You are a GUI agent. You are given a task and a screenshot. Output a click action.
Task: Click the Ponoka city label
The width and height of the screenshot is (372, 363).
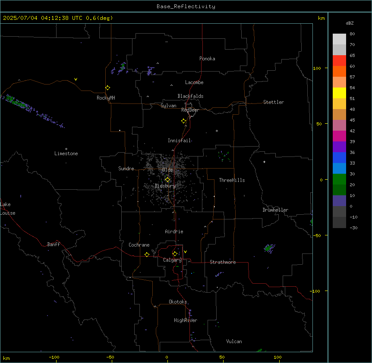point(207,59)
